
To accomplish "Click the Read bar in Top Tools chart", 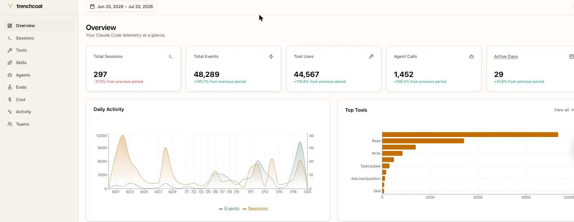I will (x=423, y=141).
